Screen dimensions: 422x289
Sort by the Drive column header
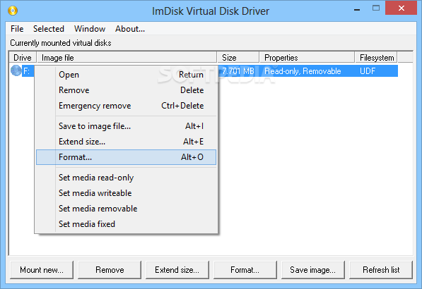pyautogui.click(x=23, y=58)
